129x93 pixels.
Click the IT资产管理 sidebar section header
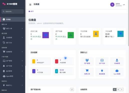5,57
